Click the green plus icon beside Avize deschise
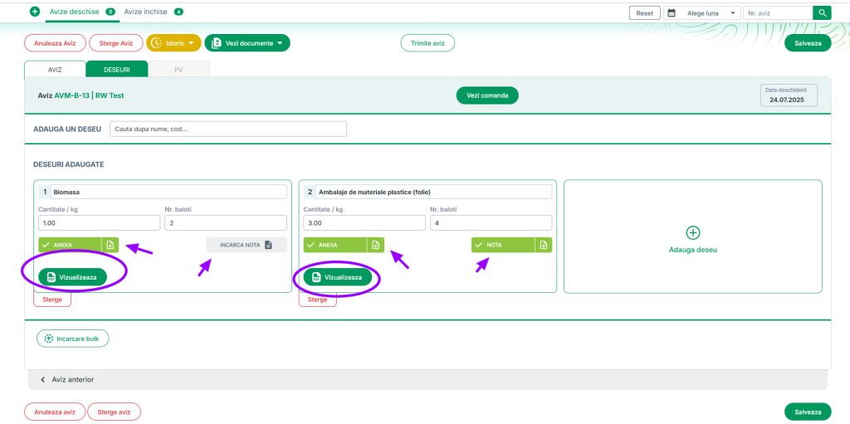Screen dimensions: 850x424 click(35, 12)
